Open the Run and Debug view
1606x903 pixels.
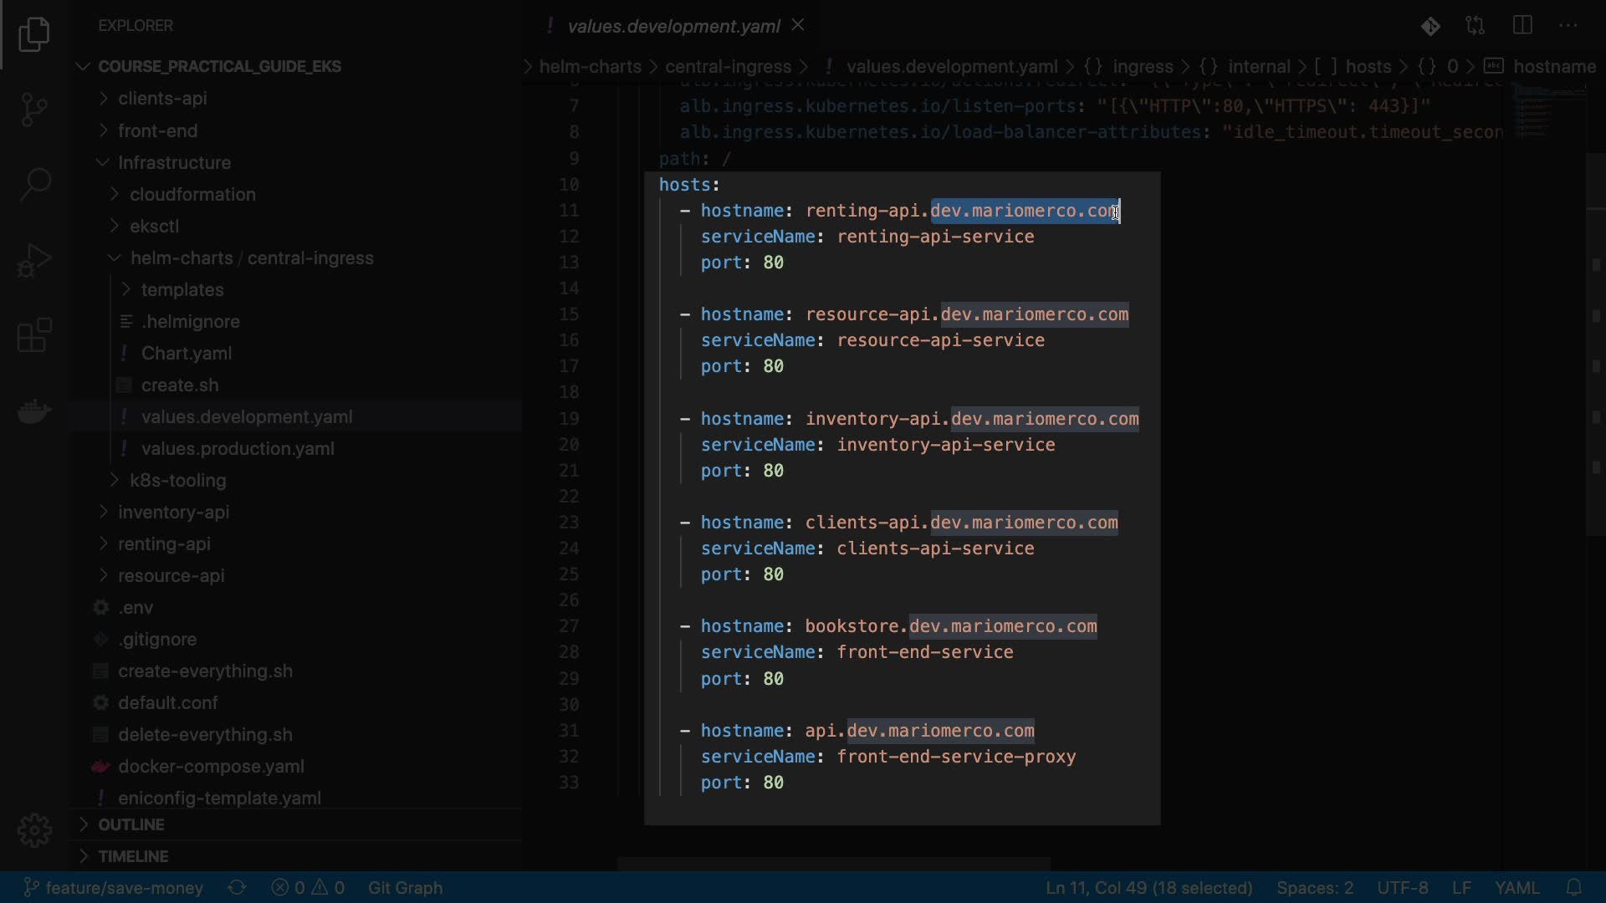click(34, 260)
